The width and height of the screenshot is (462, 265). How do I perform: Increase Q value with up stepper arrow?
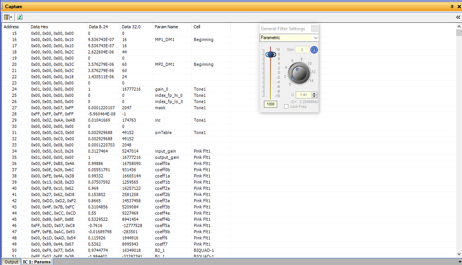314,93
